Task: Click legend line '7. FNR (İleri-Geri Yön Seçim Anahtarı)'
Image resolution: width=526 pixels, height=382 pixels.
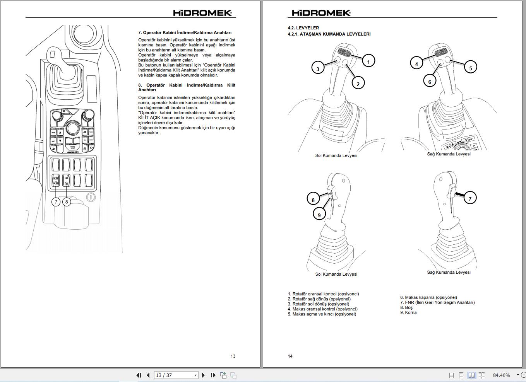Action: point(437,302)
